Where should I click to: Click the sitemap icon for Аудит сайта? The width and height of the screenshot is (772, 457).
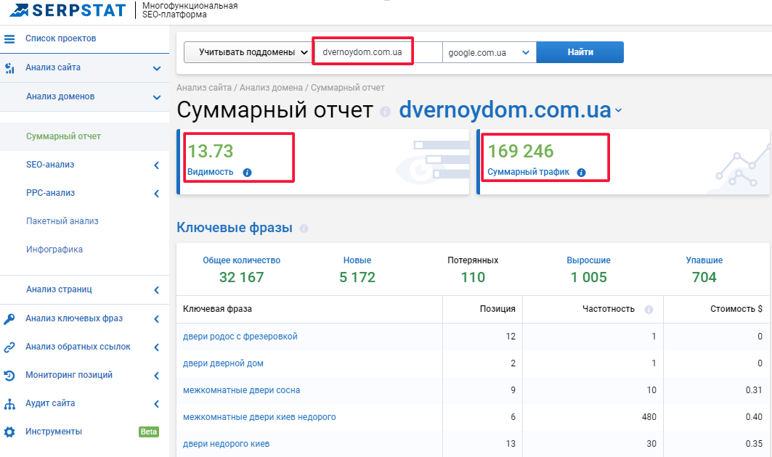click(9, 404)
